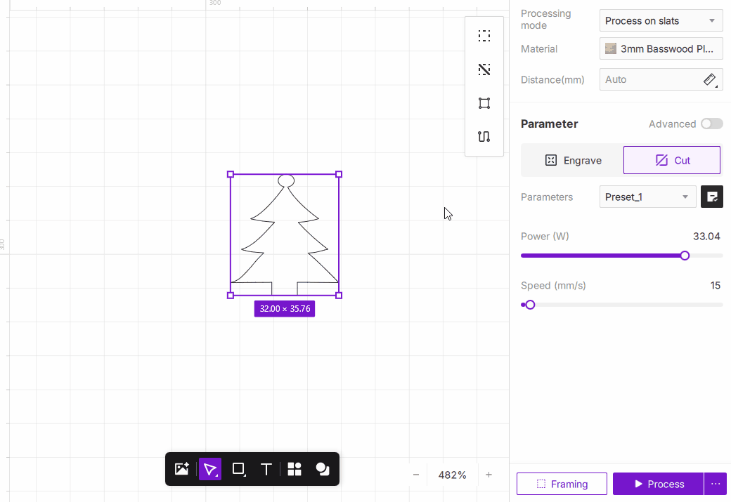The height and width of the screenshot is (502, 731).
Task: Click the AI image insert tool
Action: [182, 469]
